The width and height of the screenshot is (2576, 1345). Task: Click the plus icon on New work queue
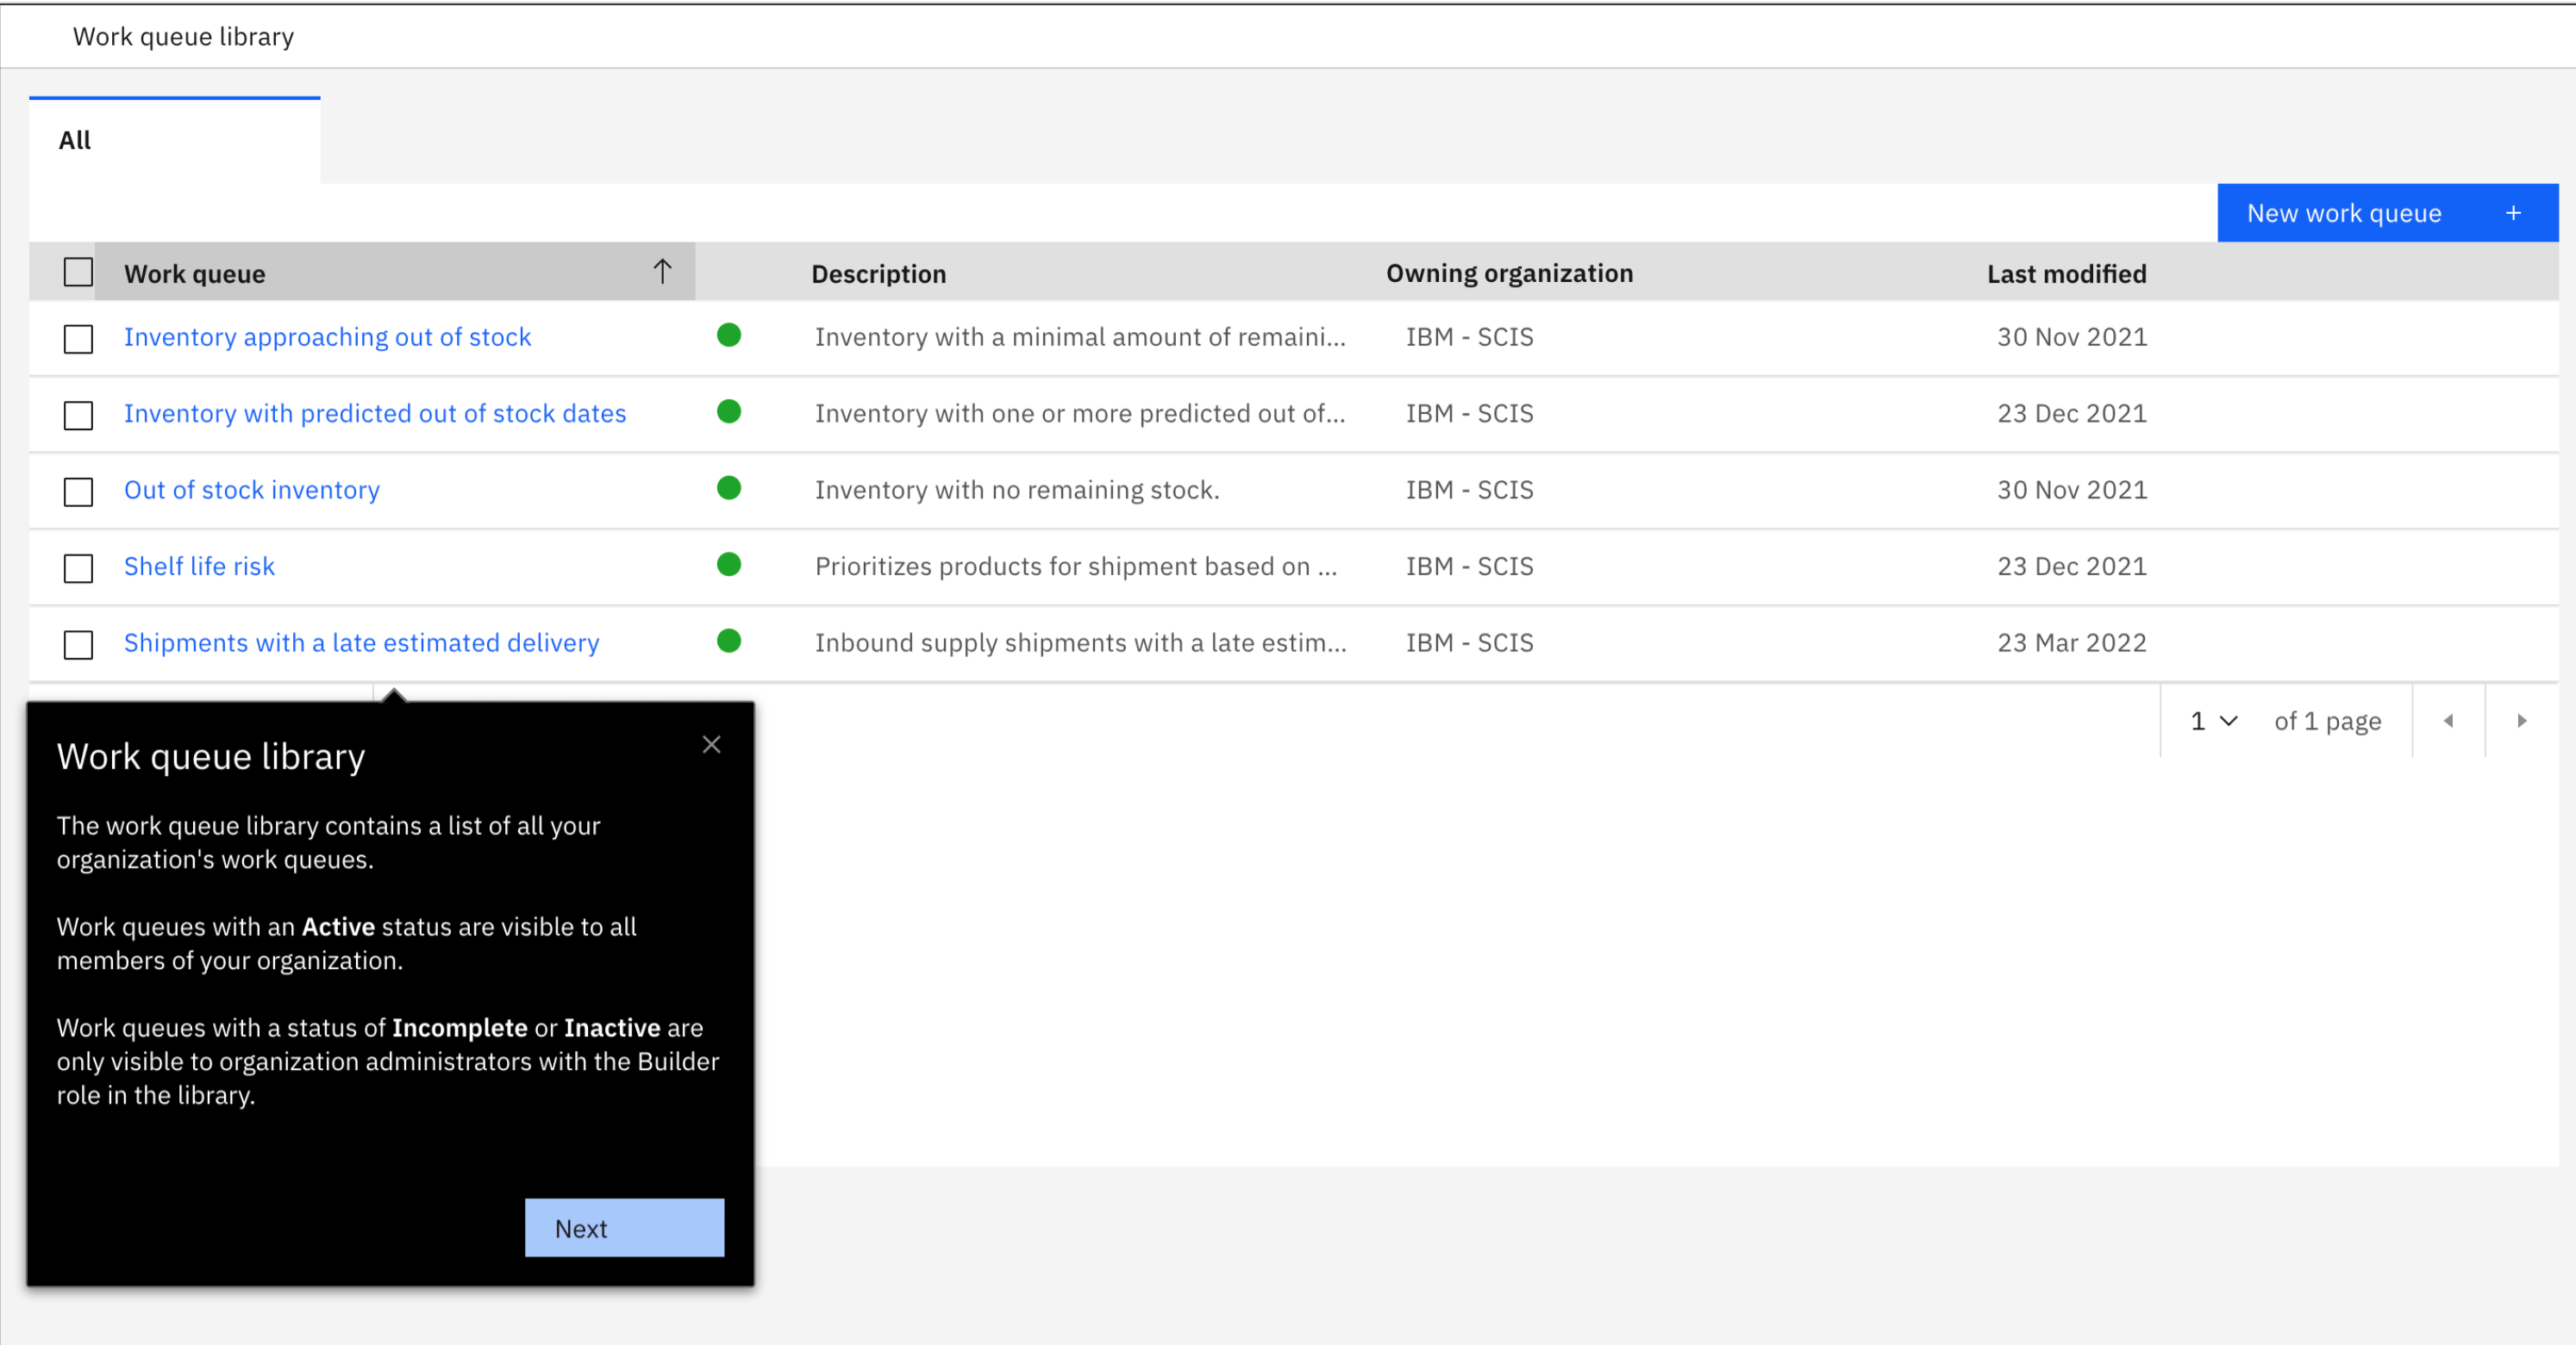pyautogui.click(x=2513, y=213)
